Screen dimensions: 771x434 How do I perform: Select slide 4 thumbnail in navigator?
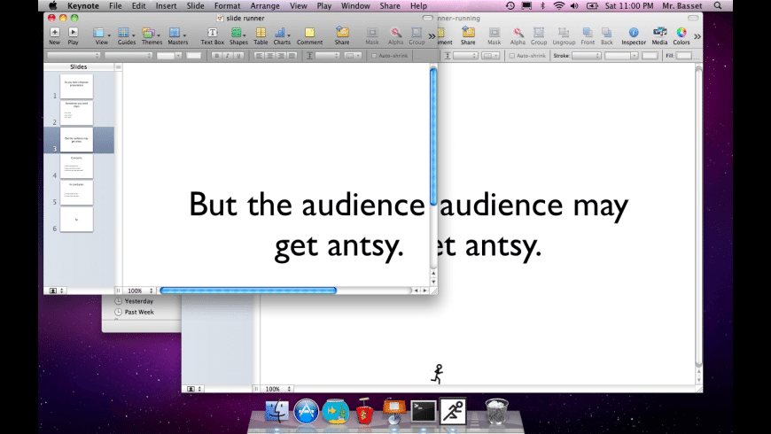(76, 167)
